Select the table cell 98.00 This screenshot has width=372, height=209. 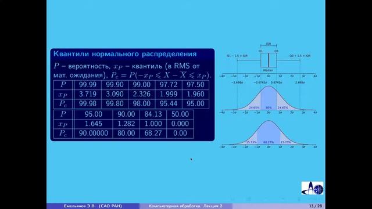coord(141,103)
